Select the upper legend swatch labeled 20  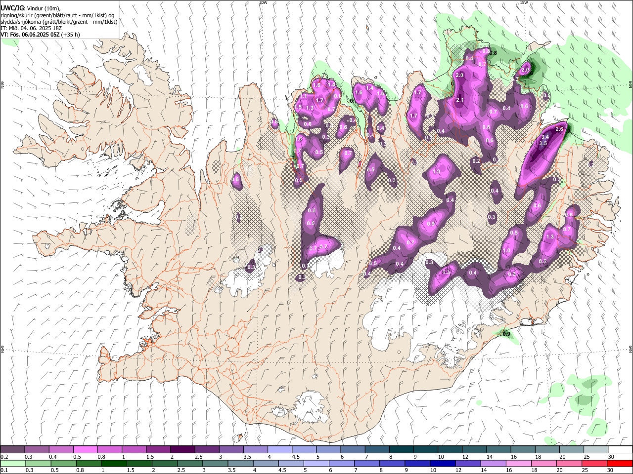pos(572,450)
